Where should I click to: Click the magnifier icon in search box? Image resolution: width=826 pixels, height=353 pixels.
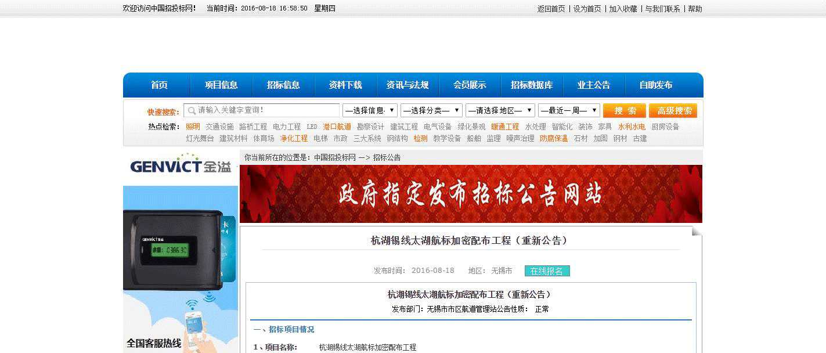pyautogui.click(x=192, y=110)
